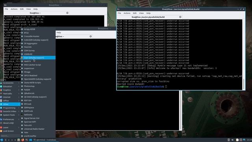Click the qradiolink terminal vertical scrollbar
The height and width of the screenshot is (142, 252).
pos(244,84)
